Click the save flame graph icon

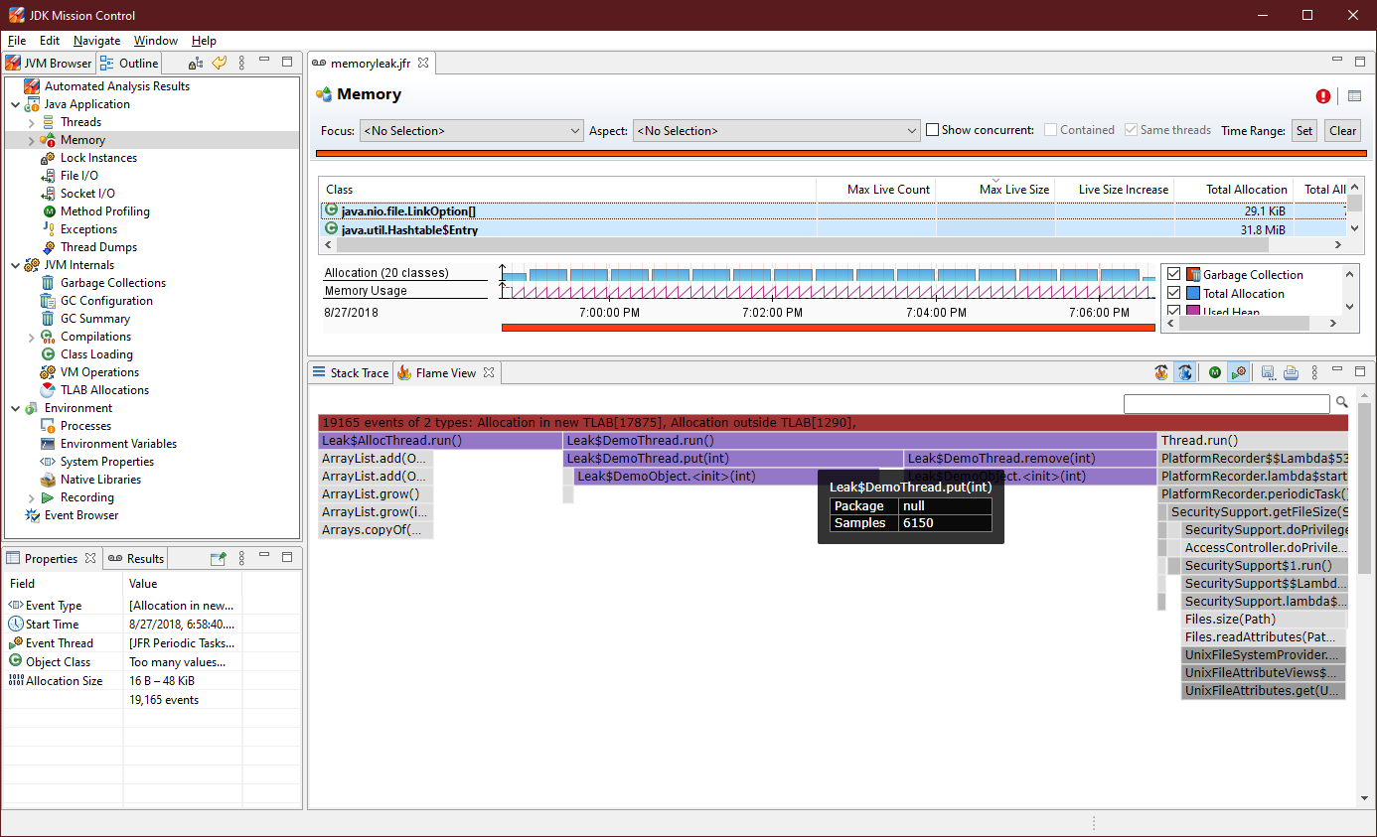pos(1268,373)
